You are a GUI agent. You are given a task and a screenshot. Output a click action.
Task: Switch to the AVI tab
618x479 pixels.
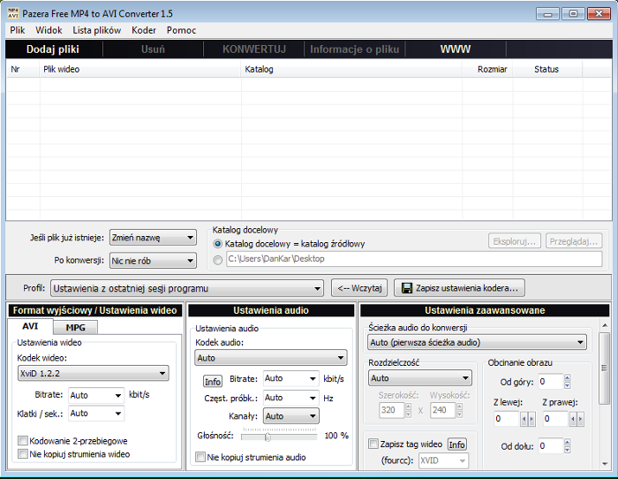(x=30, y=326)
